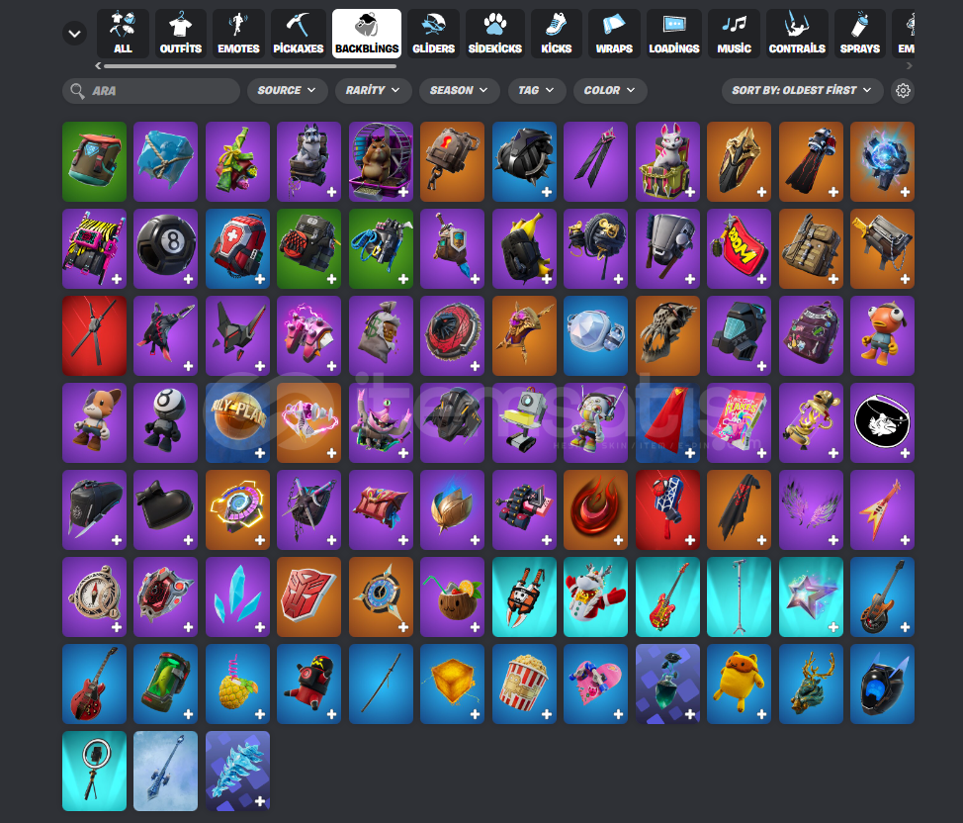Open the OUTFITS tab
963x823 pixels.
(x=181, y=34)
